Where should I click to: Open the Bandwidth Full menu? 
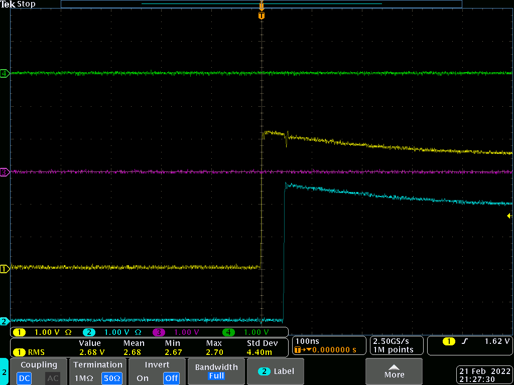click(x=216, y=371)
